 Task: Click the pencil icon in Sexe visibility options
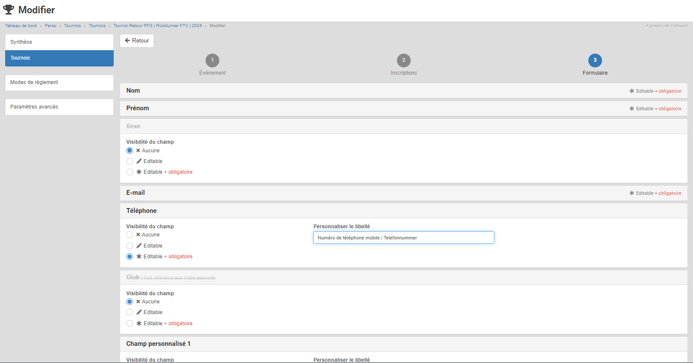click(x=139, y=161)
